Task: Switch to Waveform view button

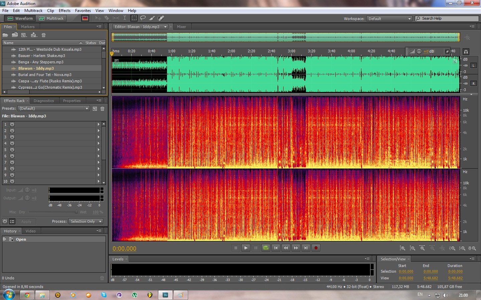Action: 20,18
